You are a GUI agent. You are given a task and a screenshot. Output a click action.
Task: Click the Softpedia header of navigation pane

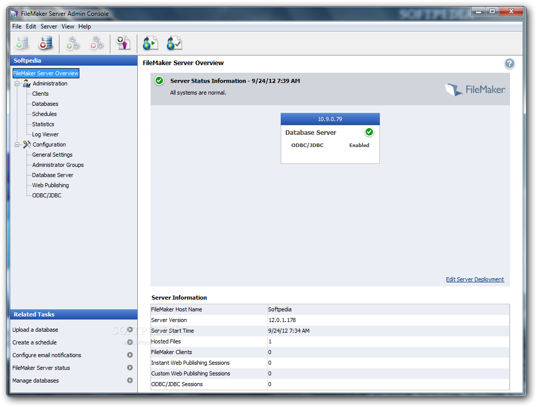74,61
